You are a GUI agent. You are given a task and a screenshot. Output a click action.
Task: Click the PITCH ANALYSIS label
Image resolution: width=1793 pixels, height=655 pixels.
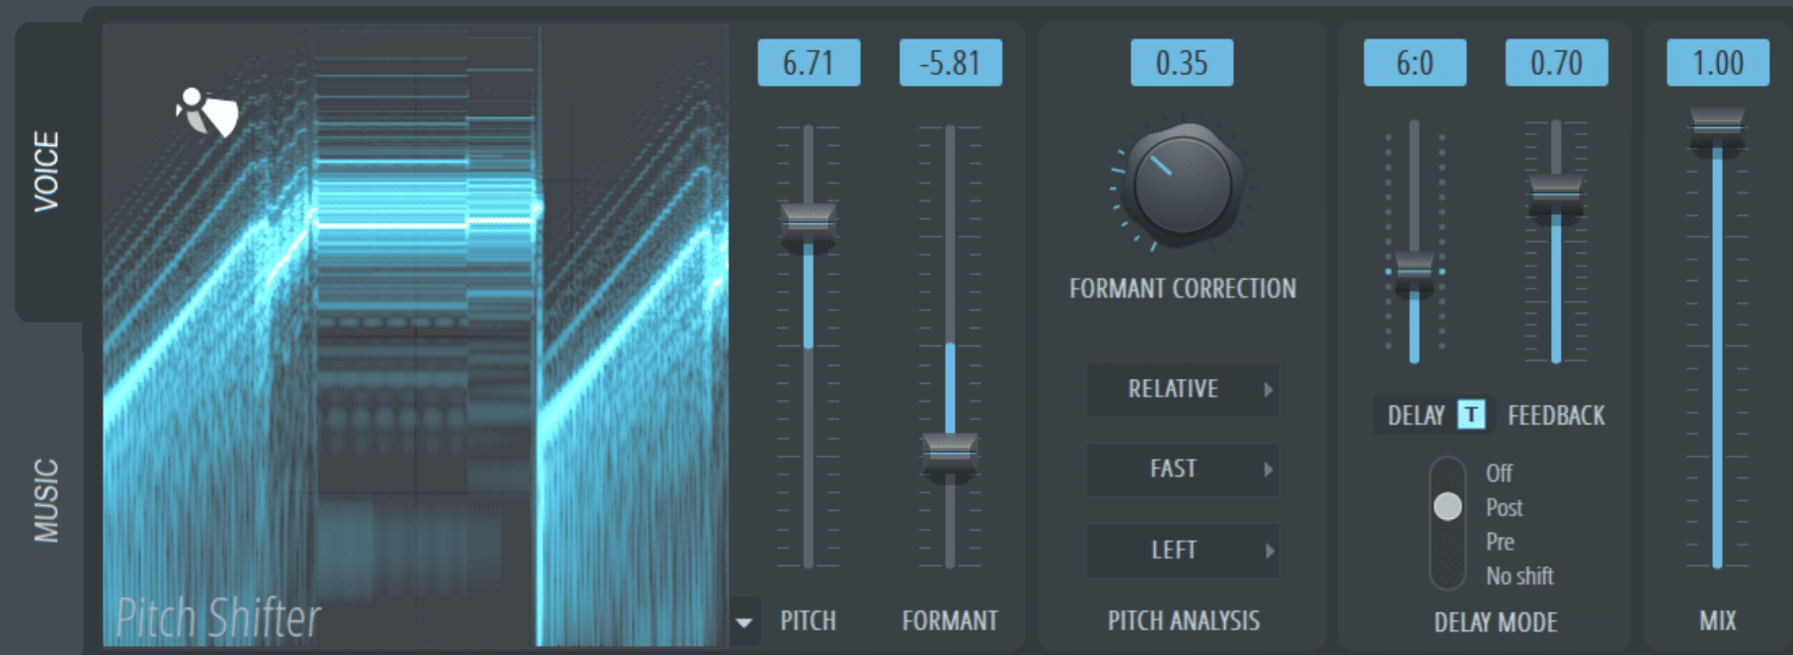tap(1183, 620)
